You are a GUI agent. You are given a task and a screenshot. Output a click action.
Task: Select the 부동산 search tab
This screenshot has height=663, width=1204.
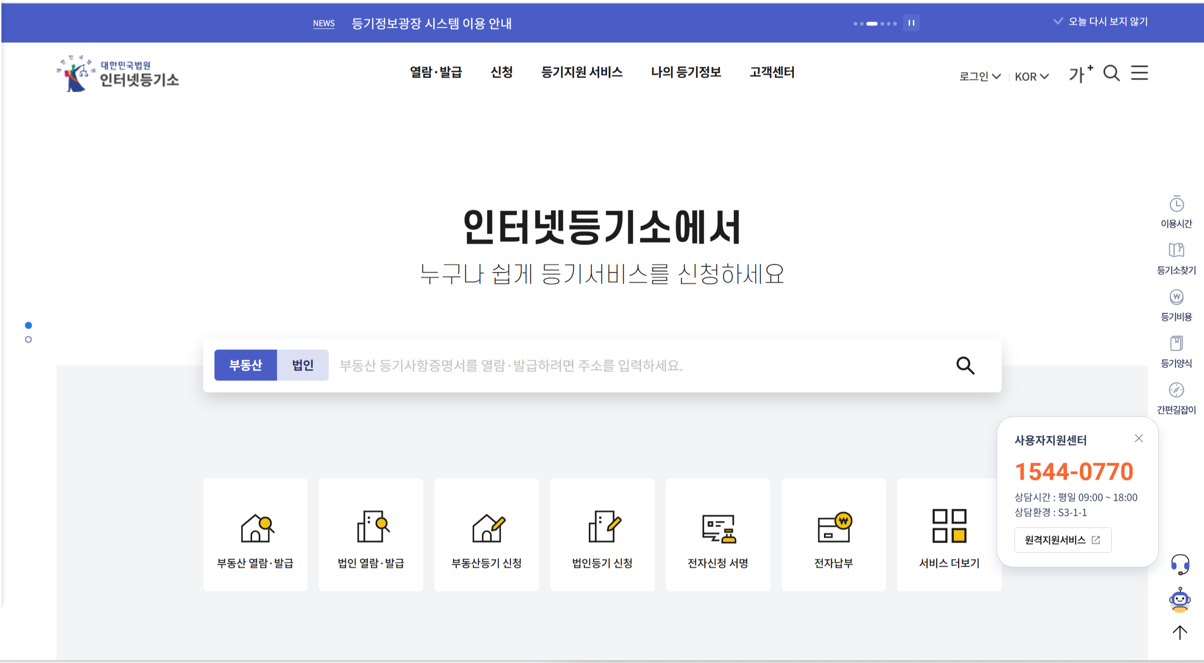[246, 365]
